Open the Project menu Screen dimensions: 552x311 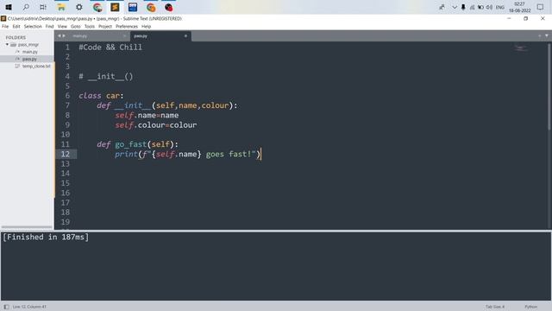[105, 27]
